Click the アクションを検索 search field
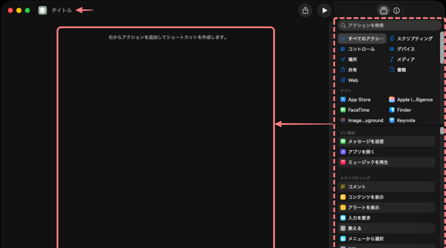446x248 pixels. [x=390, y=25]
